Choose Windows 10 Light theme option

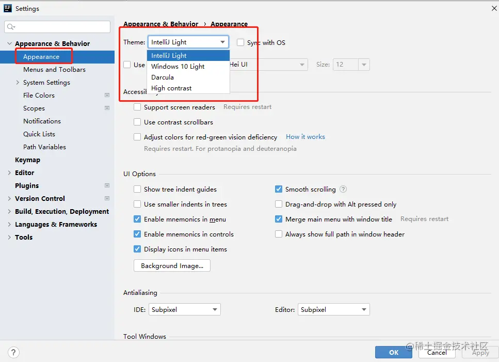[x=188, y=66]
